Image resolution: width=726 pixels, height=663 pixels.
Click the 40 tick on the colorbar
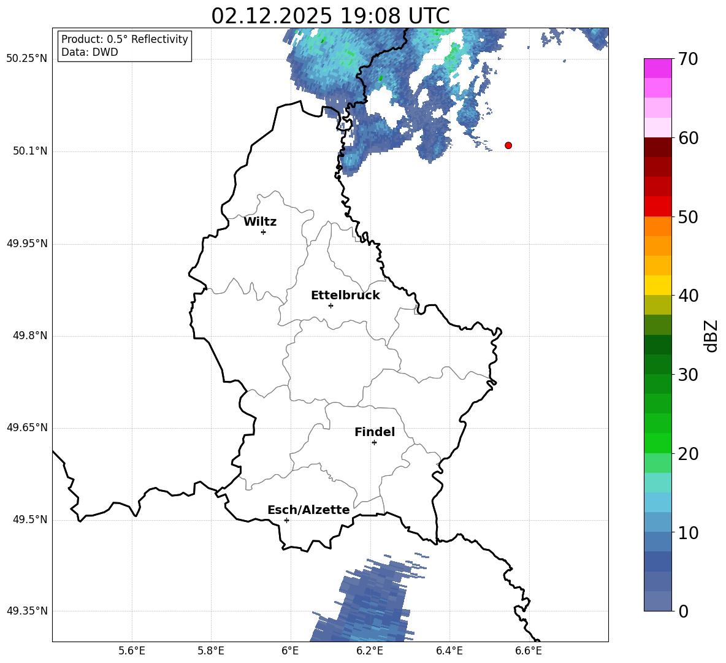pos(687,296)
